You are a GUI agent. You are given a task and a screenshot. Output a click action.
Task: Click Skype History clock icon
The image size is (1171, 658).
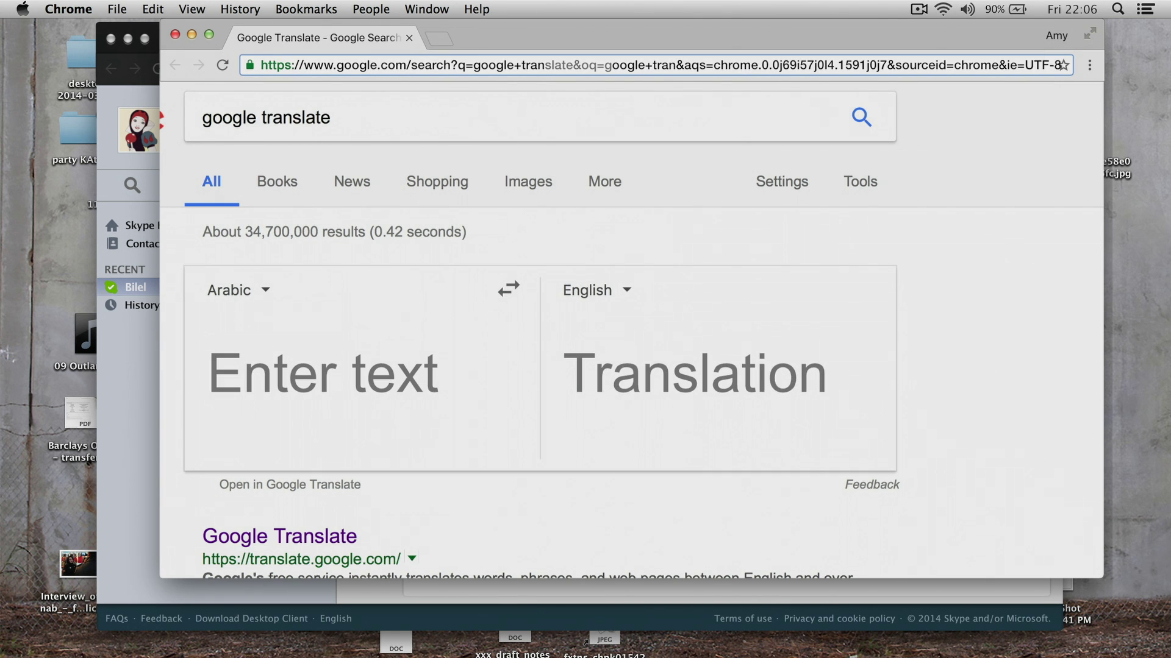click(110, 305)
